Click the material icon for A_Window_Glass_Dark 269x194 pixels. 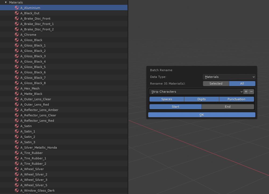tap(16, 190)
